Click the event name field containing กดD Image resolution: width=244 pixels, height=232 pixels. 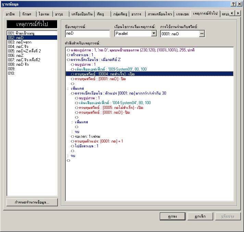pyautogui.click(x=88, y=34)
